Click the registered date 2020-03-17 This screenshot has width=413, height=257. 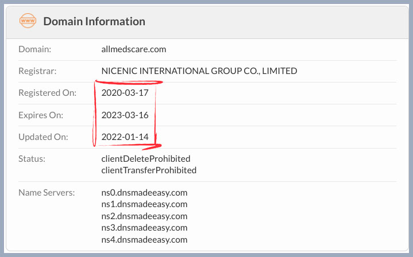[125, 93]
